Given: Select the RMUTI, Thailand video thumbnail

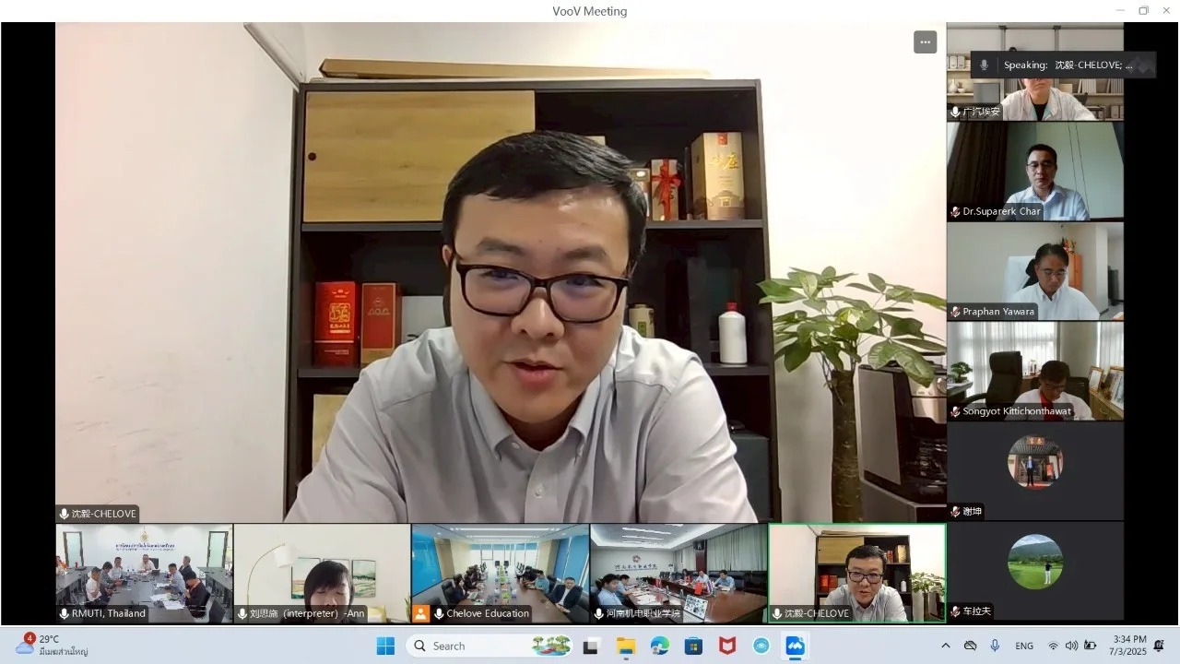Looking at the screenshot, I should click(144, 573).
